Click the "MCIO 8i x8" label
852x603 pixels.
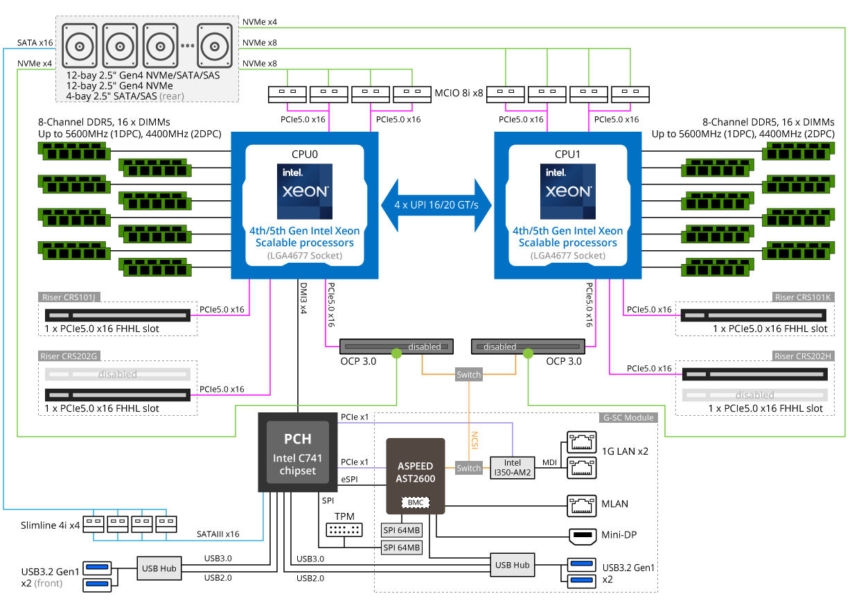[459, 91]
